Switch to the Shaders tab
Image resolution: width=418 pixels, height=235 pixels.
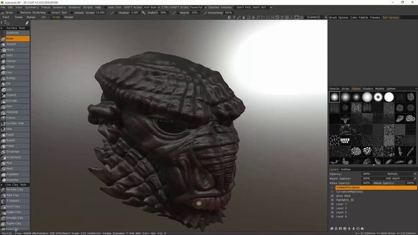tap(368, 89)
